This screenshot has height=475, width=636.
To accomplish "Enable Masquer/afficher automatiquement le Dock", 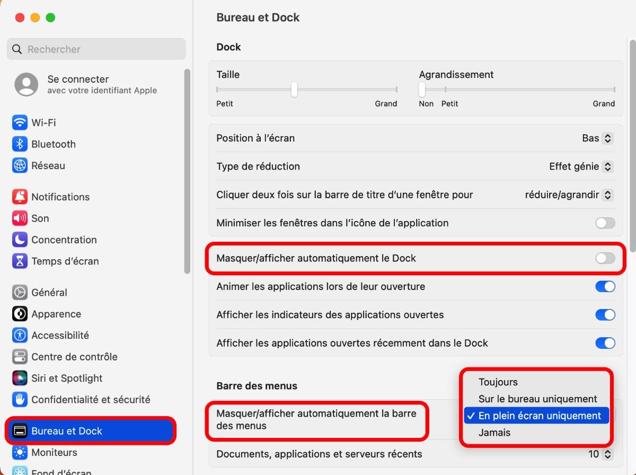I will [x=605, y=258].
